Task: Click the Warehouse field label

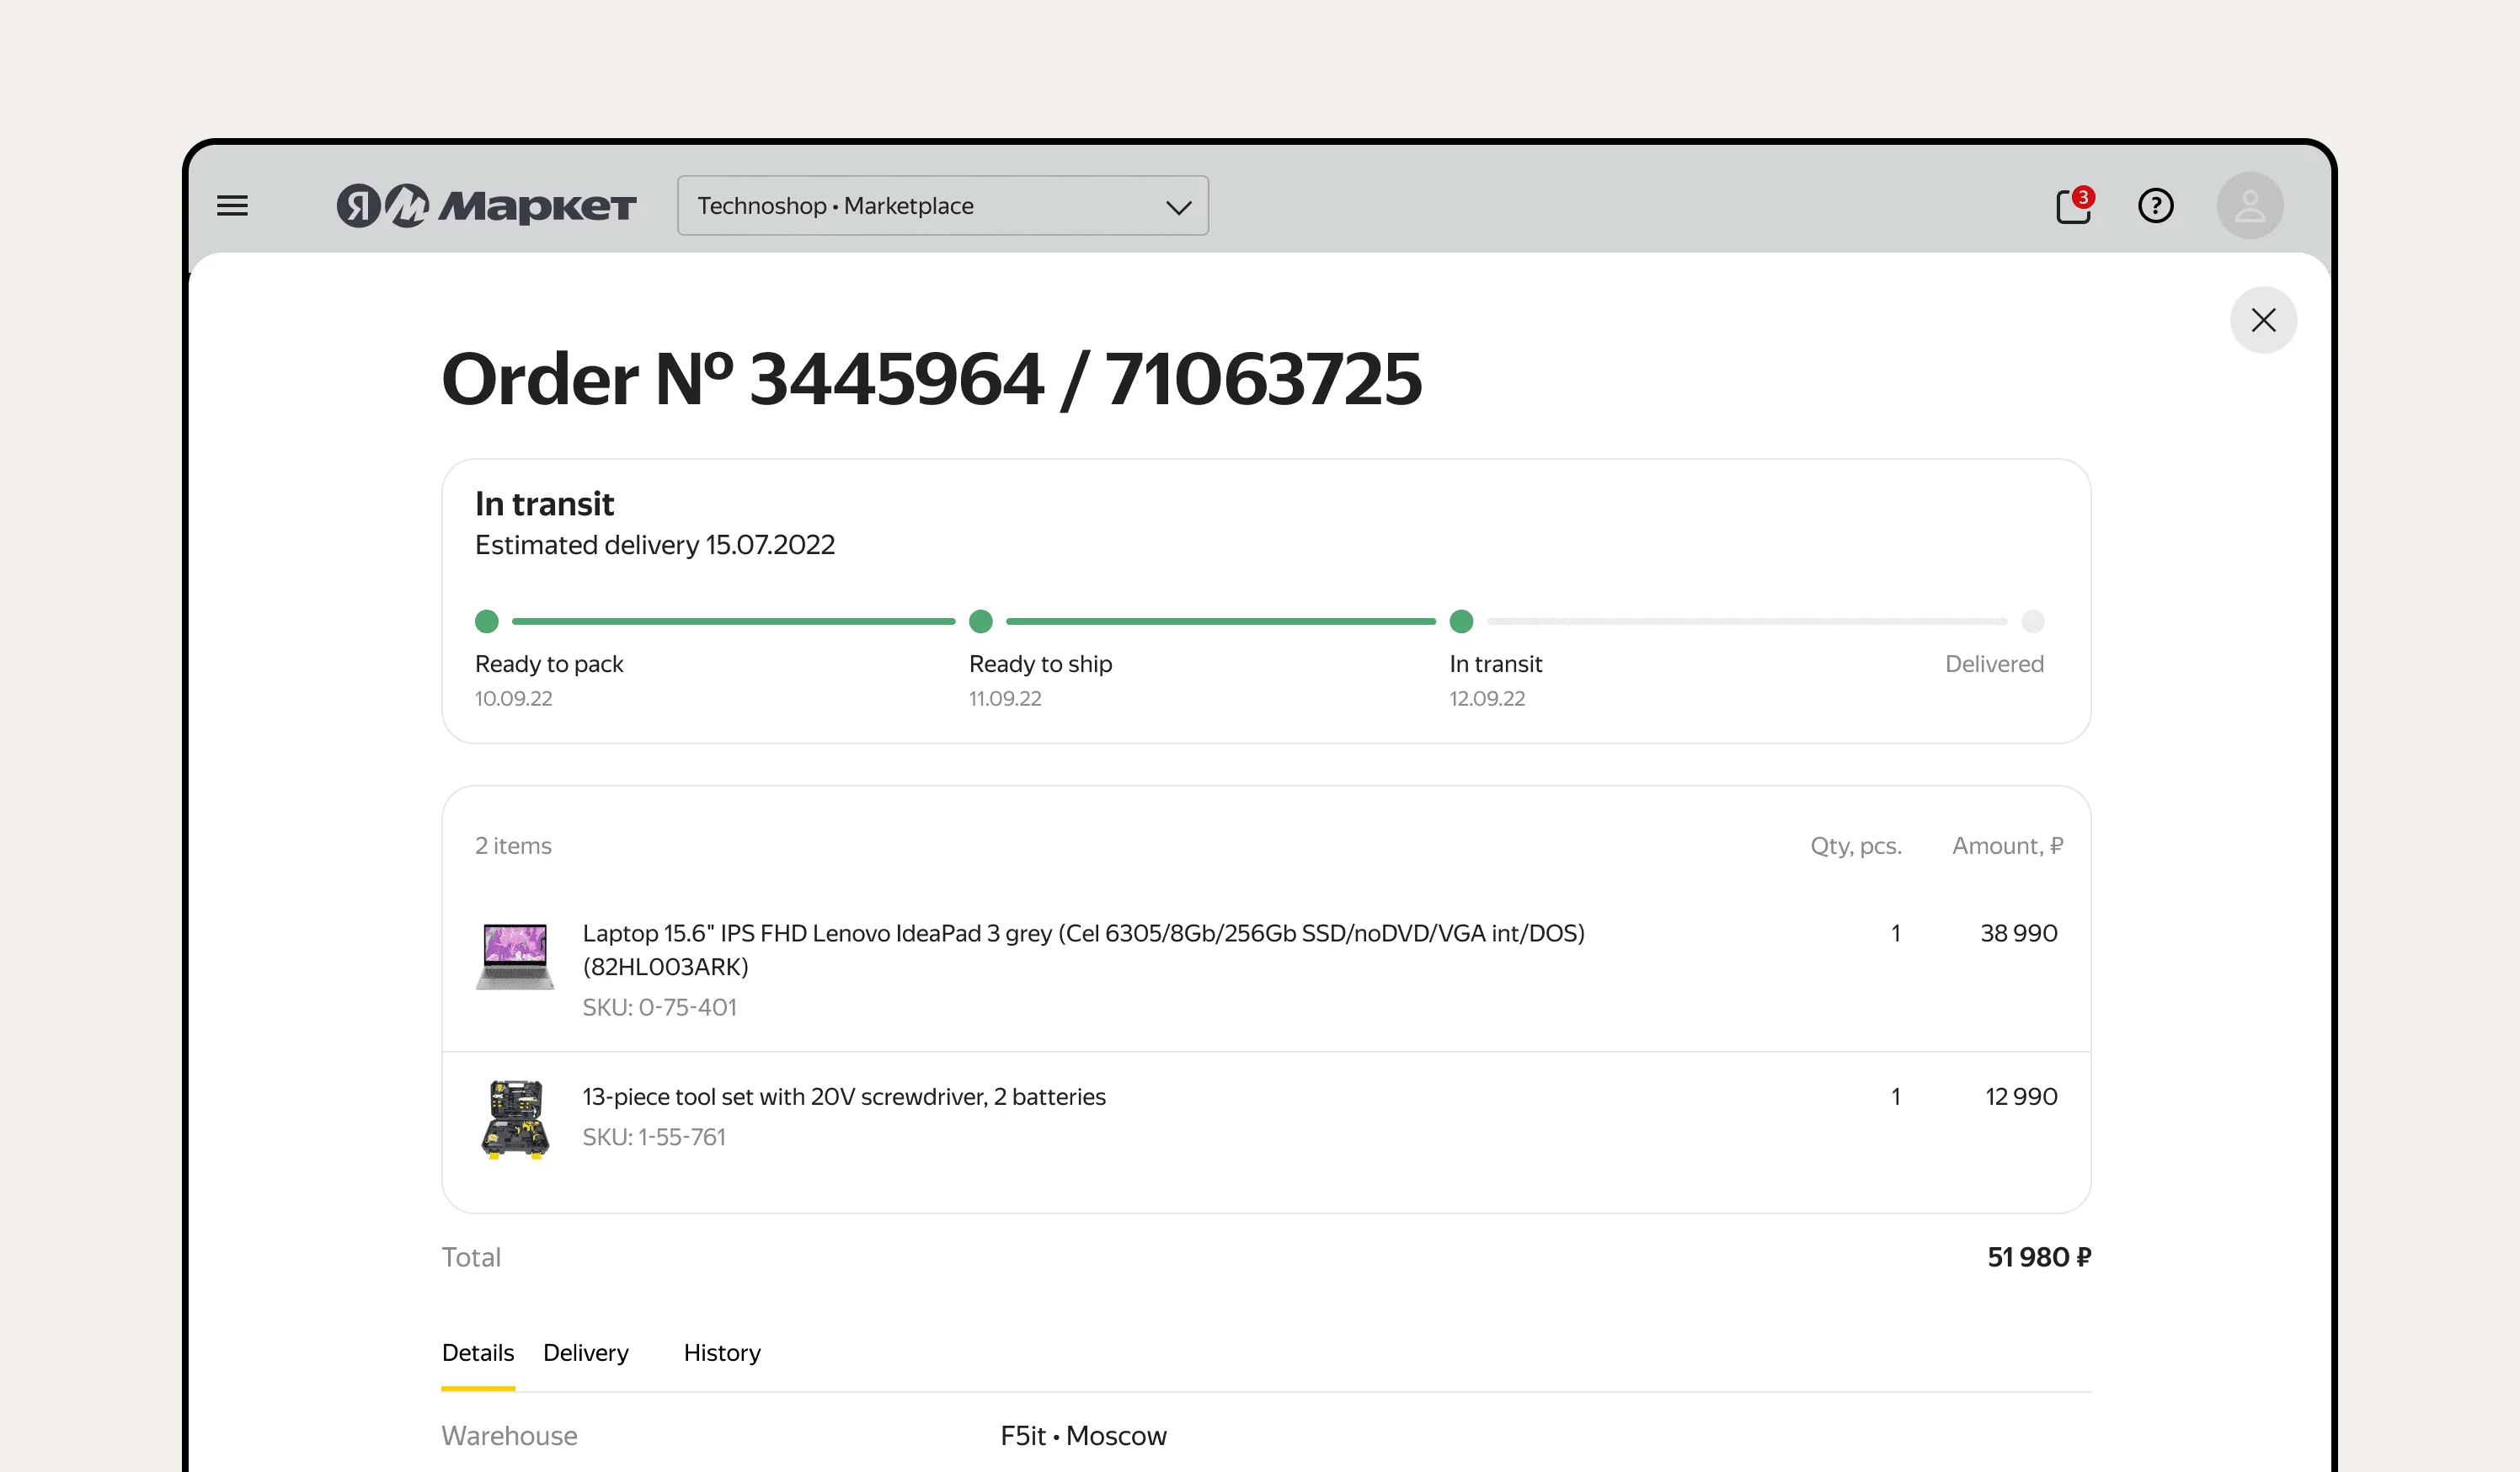Action: coord(510,1436)
